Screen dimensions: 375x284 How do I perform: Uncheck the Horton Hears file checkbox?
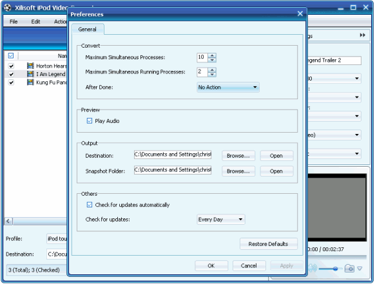click(11, 66)
